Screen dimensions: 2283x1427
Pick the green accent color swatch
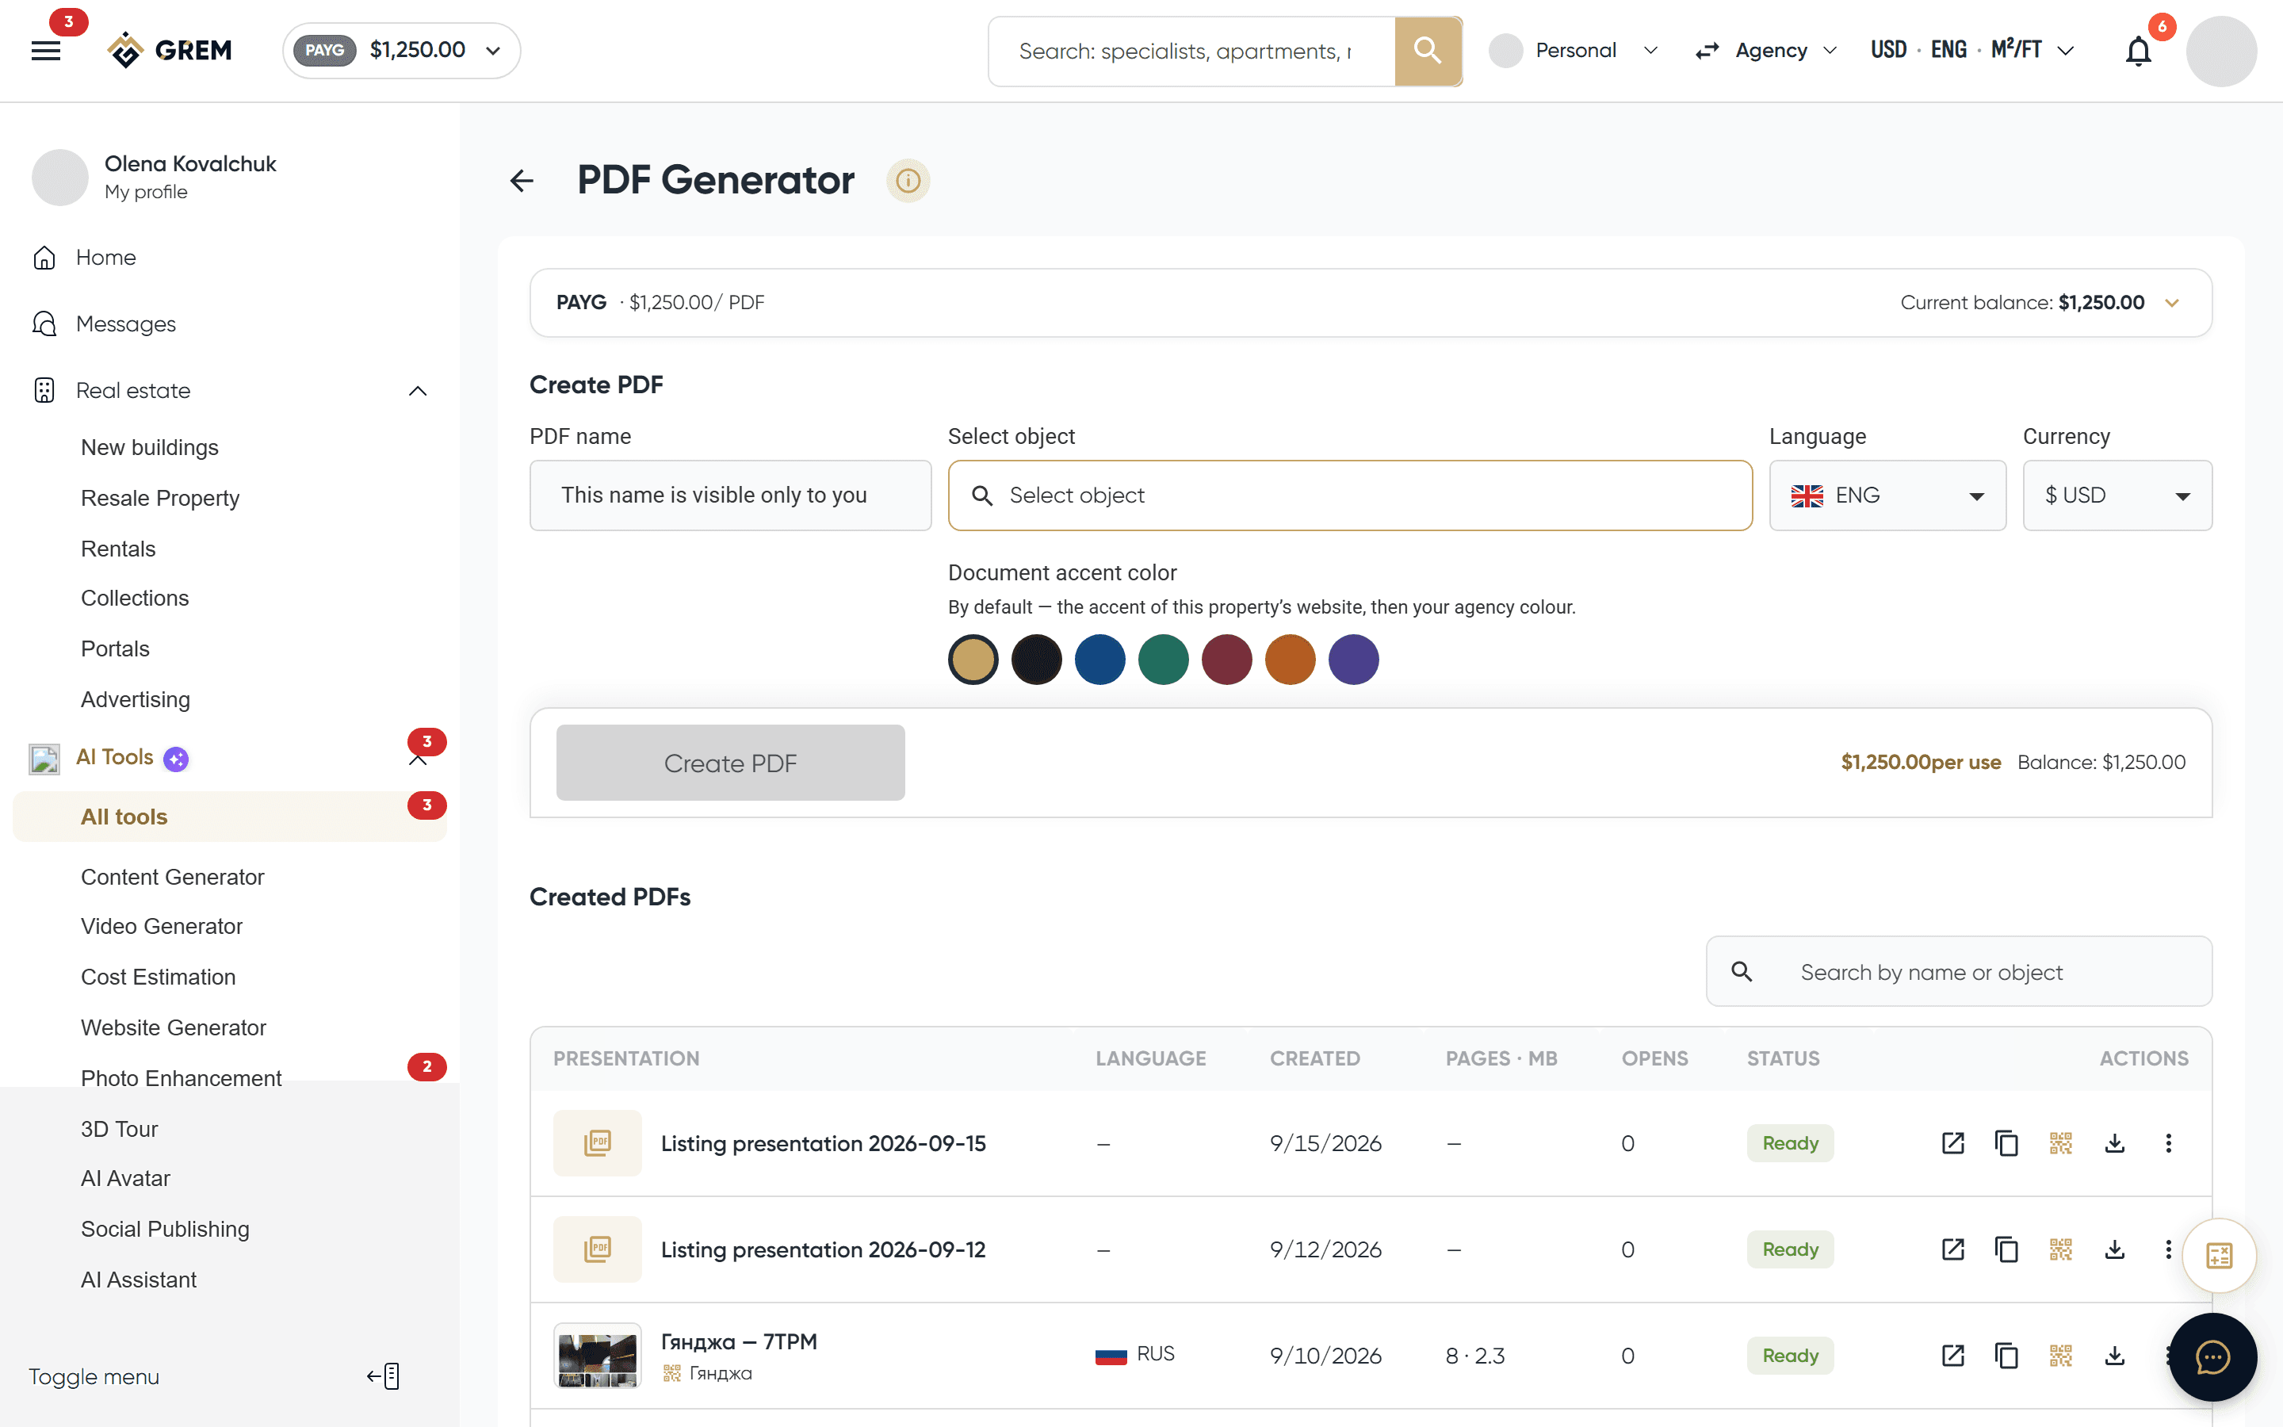(x=1162, y=659)
